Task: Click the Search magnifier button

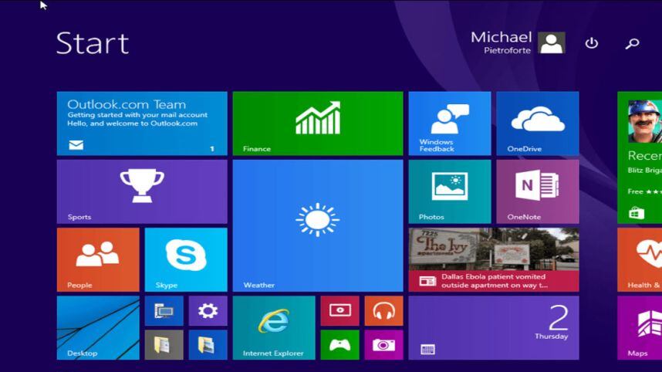Action: click(x=632, y=43)
